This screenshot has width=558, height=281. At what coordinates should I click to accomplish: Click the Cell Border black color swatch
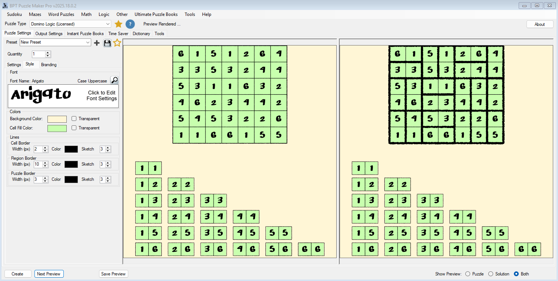[70, 149]
